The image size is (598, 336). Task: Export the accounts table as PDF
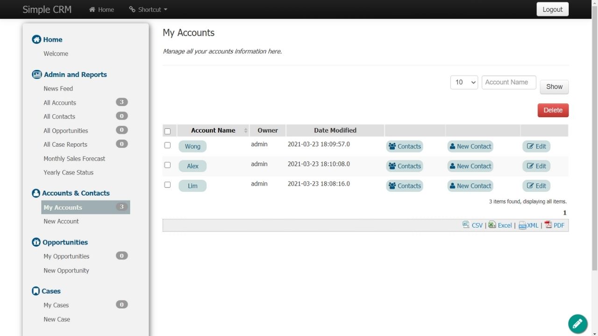point(558,225)
